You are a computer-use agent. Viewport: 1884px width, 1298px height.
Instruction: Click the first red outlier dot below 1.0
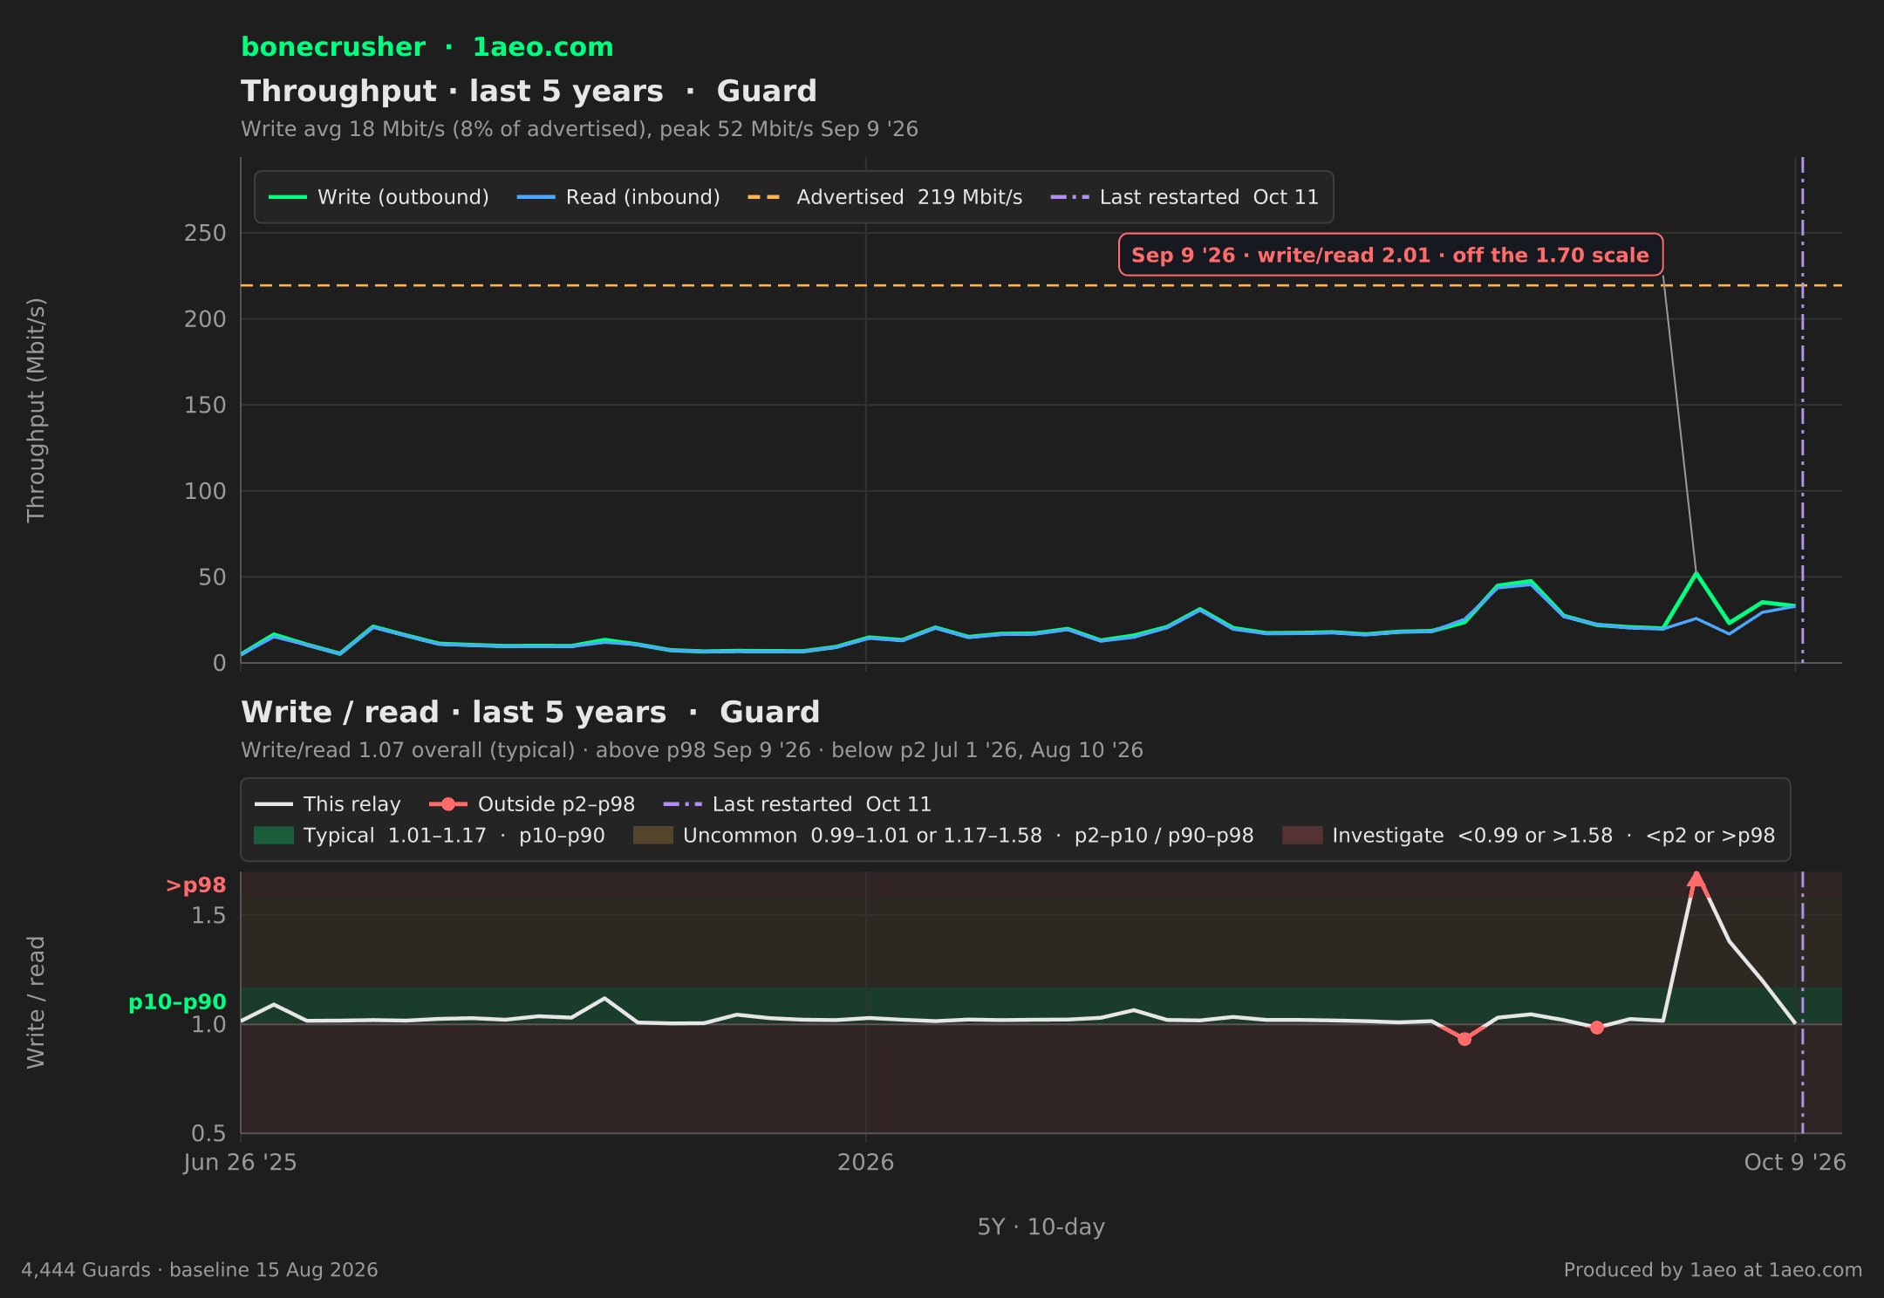[1464, 1039]
